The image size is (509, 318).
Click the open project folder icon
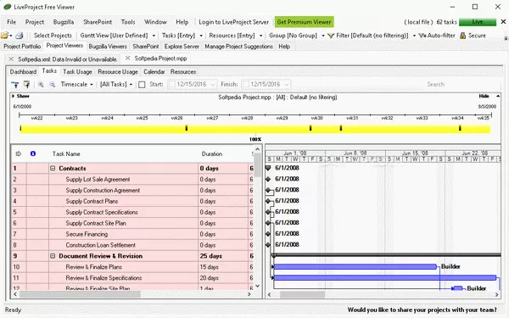tap(4, 36)
